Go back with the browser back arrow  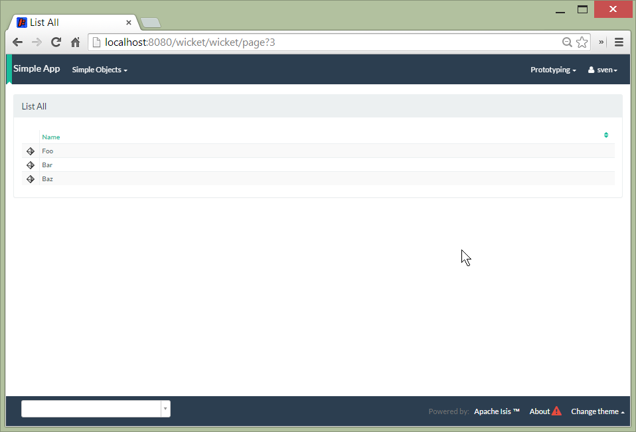coord(18,42)
